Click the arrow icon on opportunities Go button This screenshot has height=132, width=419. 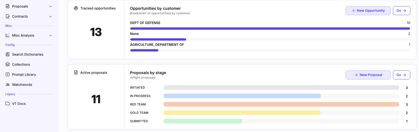[404, 11]
